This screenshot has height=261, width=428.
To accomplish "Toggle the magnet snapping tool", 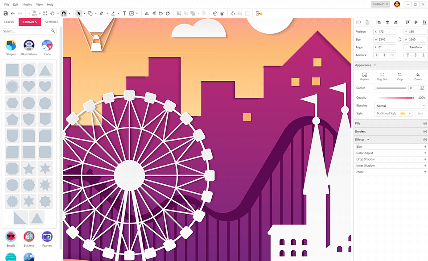I will click(64, 13).
